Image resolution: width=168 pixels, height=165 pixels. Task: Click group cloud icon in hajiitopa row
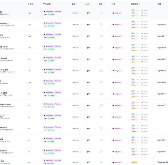click(113, 128)
